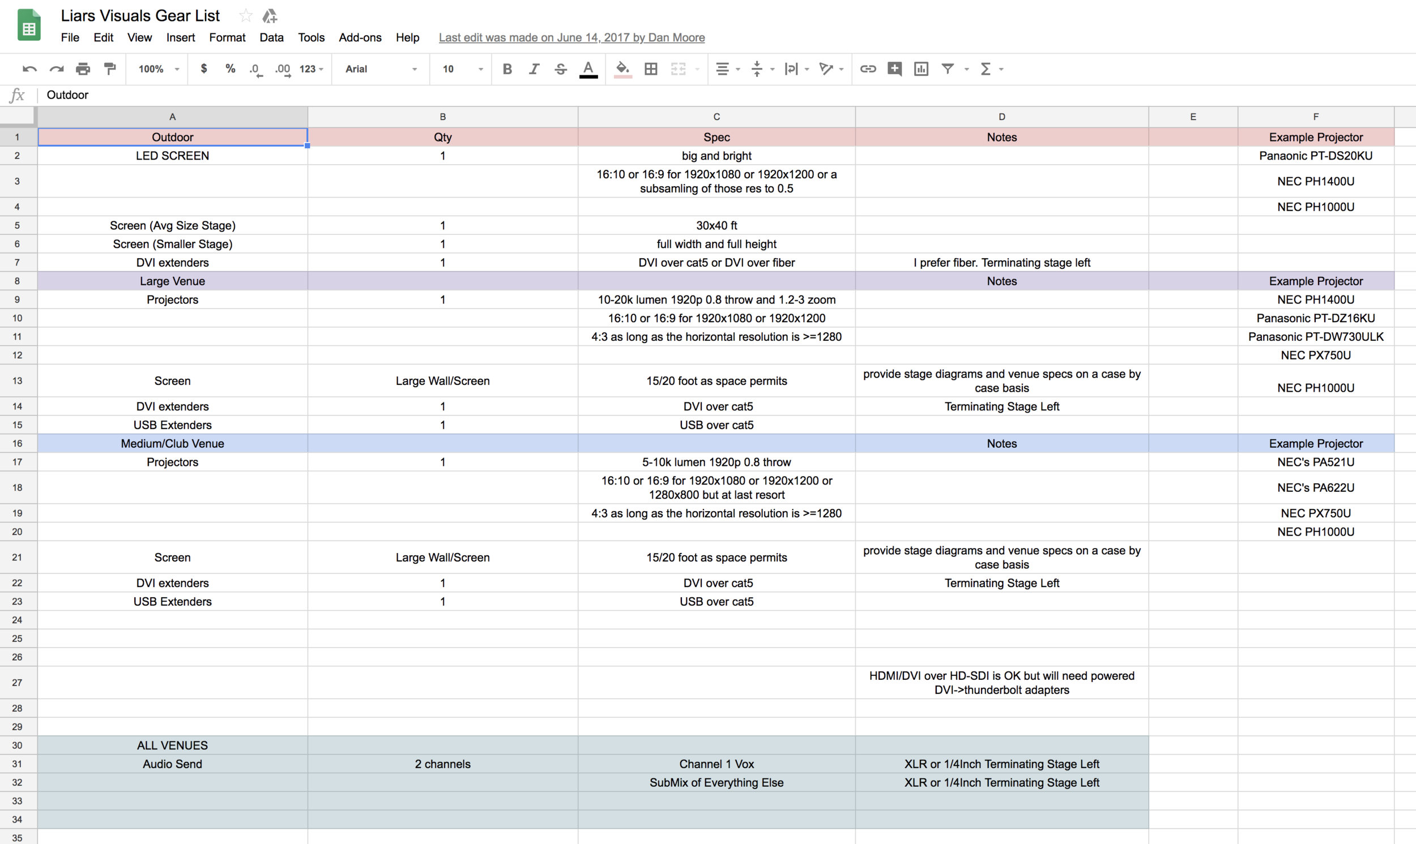Image resolution: width=1416 pixels, height=844 pixels.
Task: Click the undo arrow icon
Action: point(29,69)
